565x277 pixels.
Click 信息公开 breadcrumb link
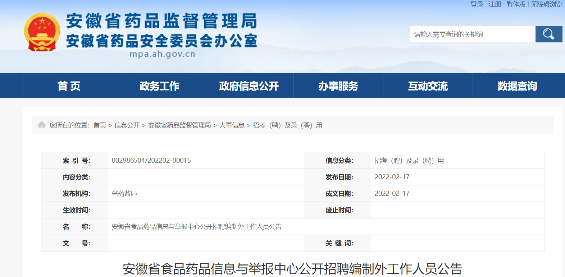coord(127,125)
